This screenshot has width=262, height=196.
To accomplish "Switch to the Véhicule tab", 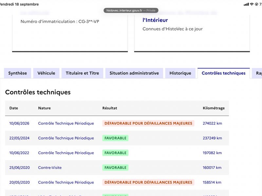I will pyautogui.click(x=46, y=73).
